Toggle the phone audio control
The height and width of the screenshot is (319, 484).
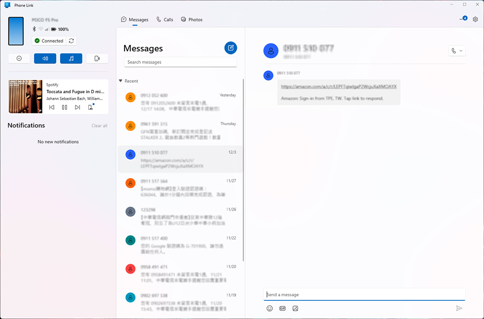point(45,58)
